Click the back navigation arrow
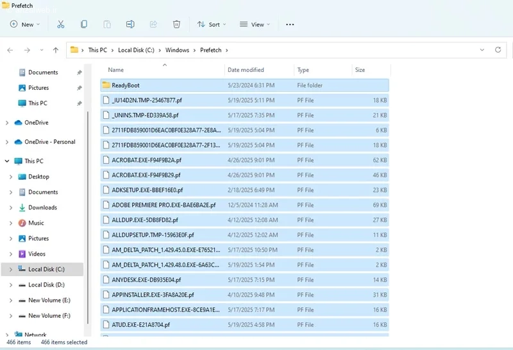 (10, 50)
